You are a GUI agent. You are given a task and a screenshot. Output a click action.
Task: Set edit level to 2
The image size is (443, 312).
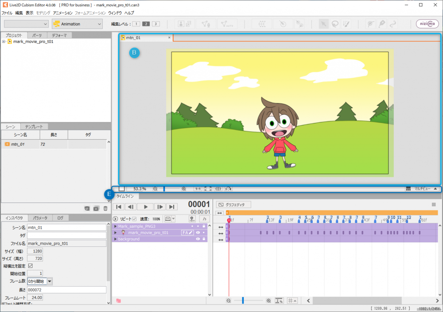146,24
